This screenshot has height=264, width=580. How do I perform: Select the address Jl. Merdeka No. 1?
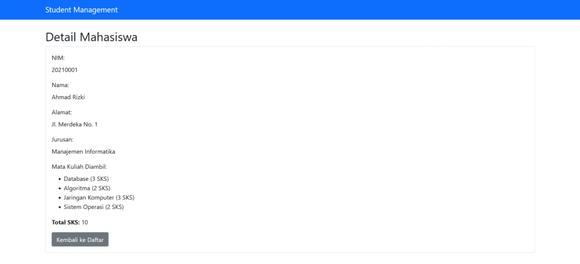74,125
